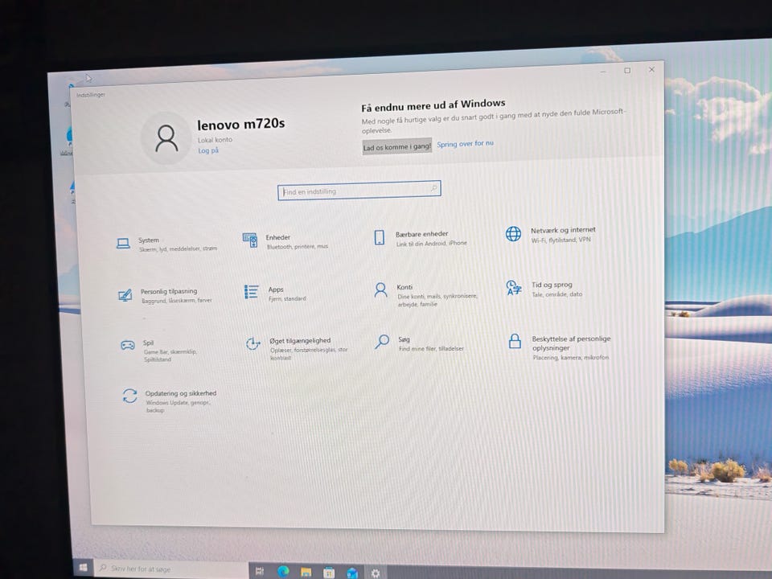Open Øget tilgængelighed settings
This screenshot has height=579, width=772.
tap(297, 348)
